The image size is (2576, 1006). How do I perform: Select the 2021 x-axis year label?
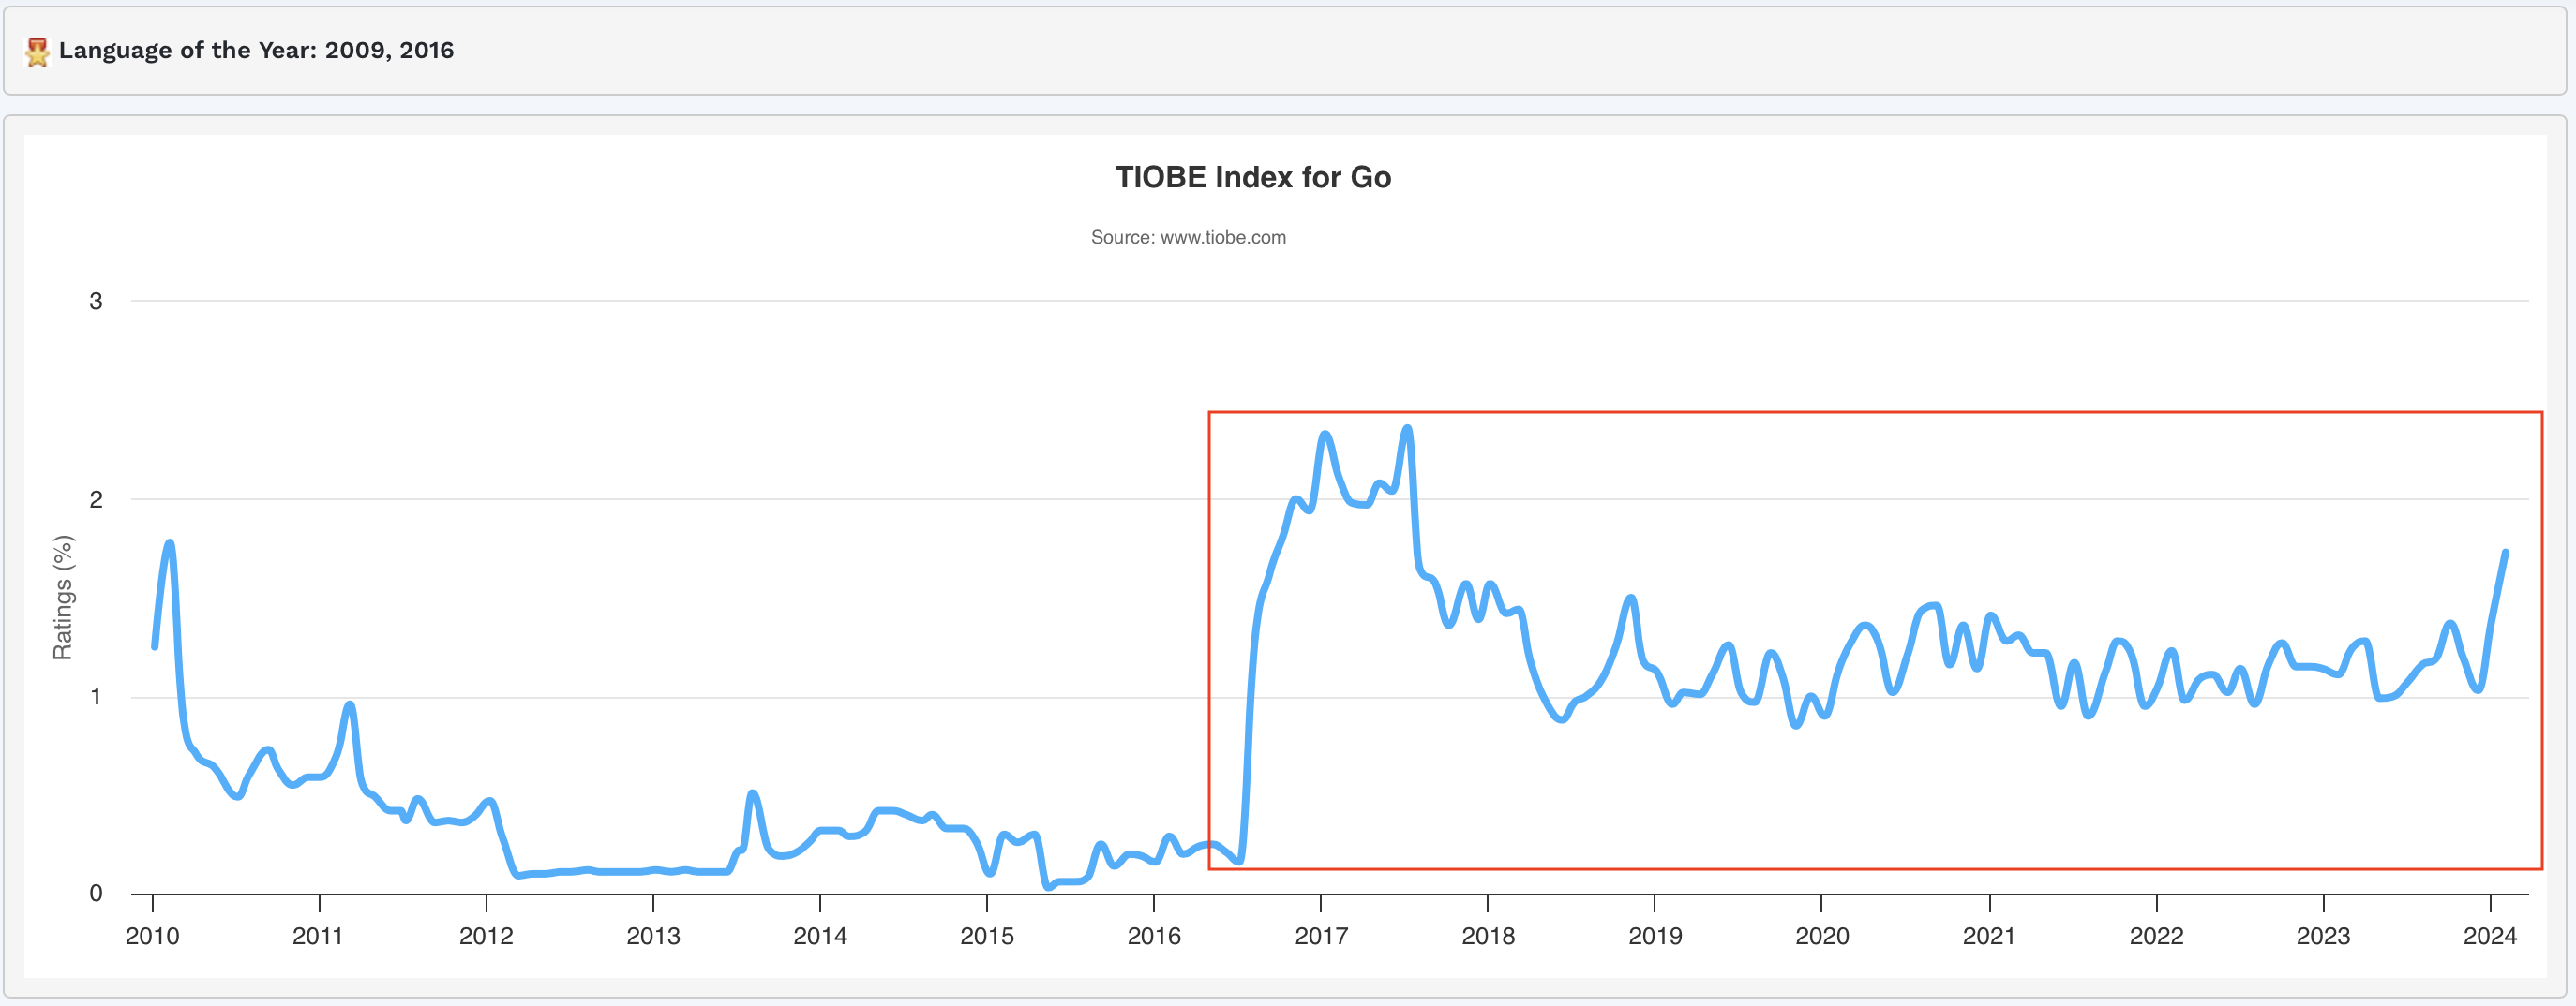(x=1989, y=936)
